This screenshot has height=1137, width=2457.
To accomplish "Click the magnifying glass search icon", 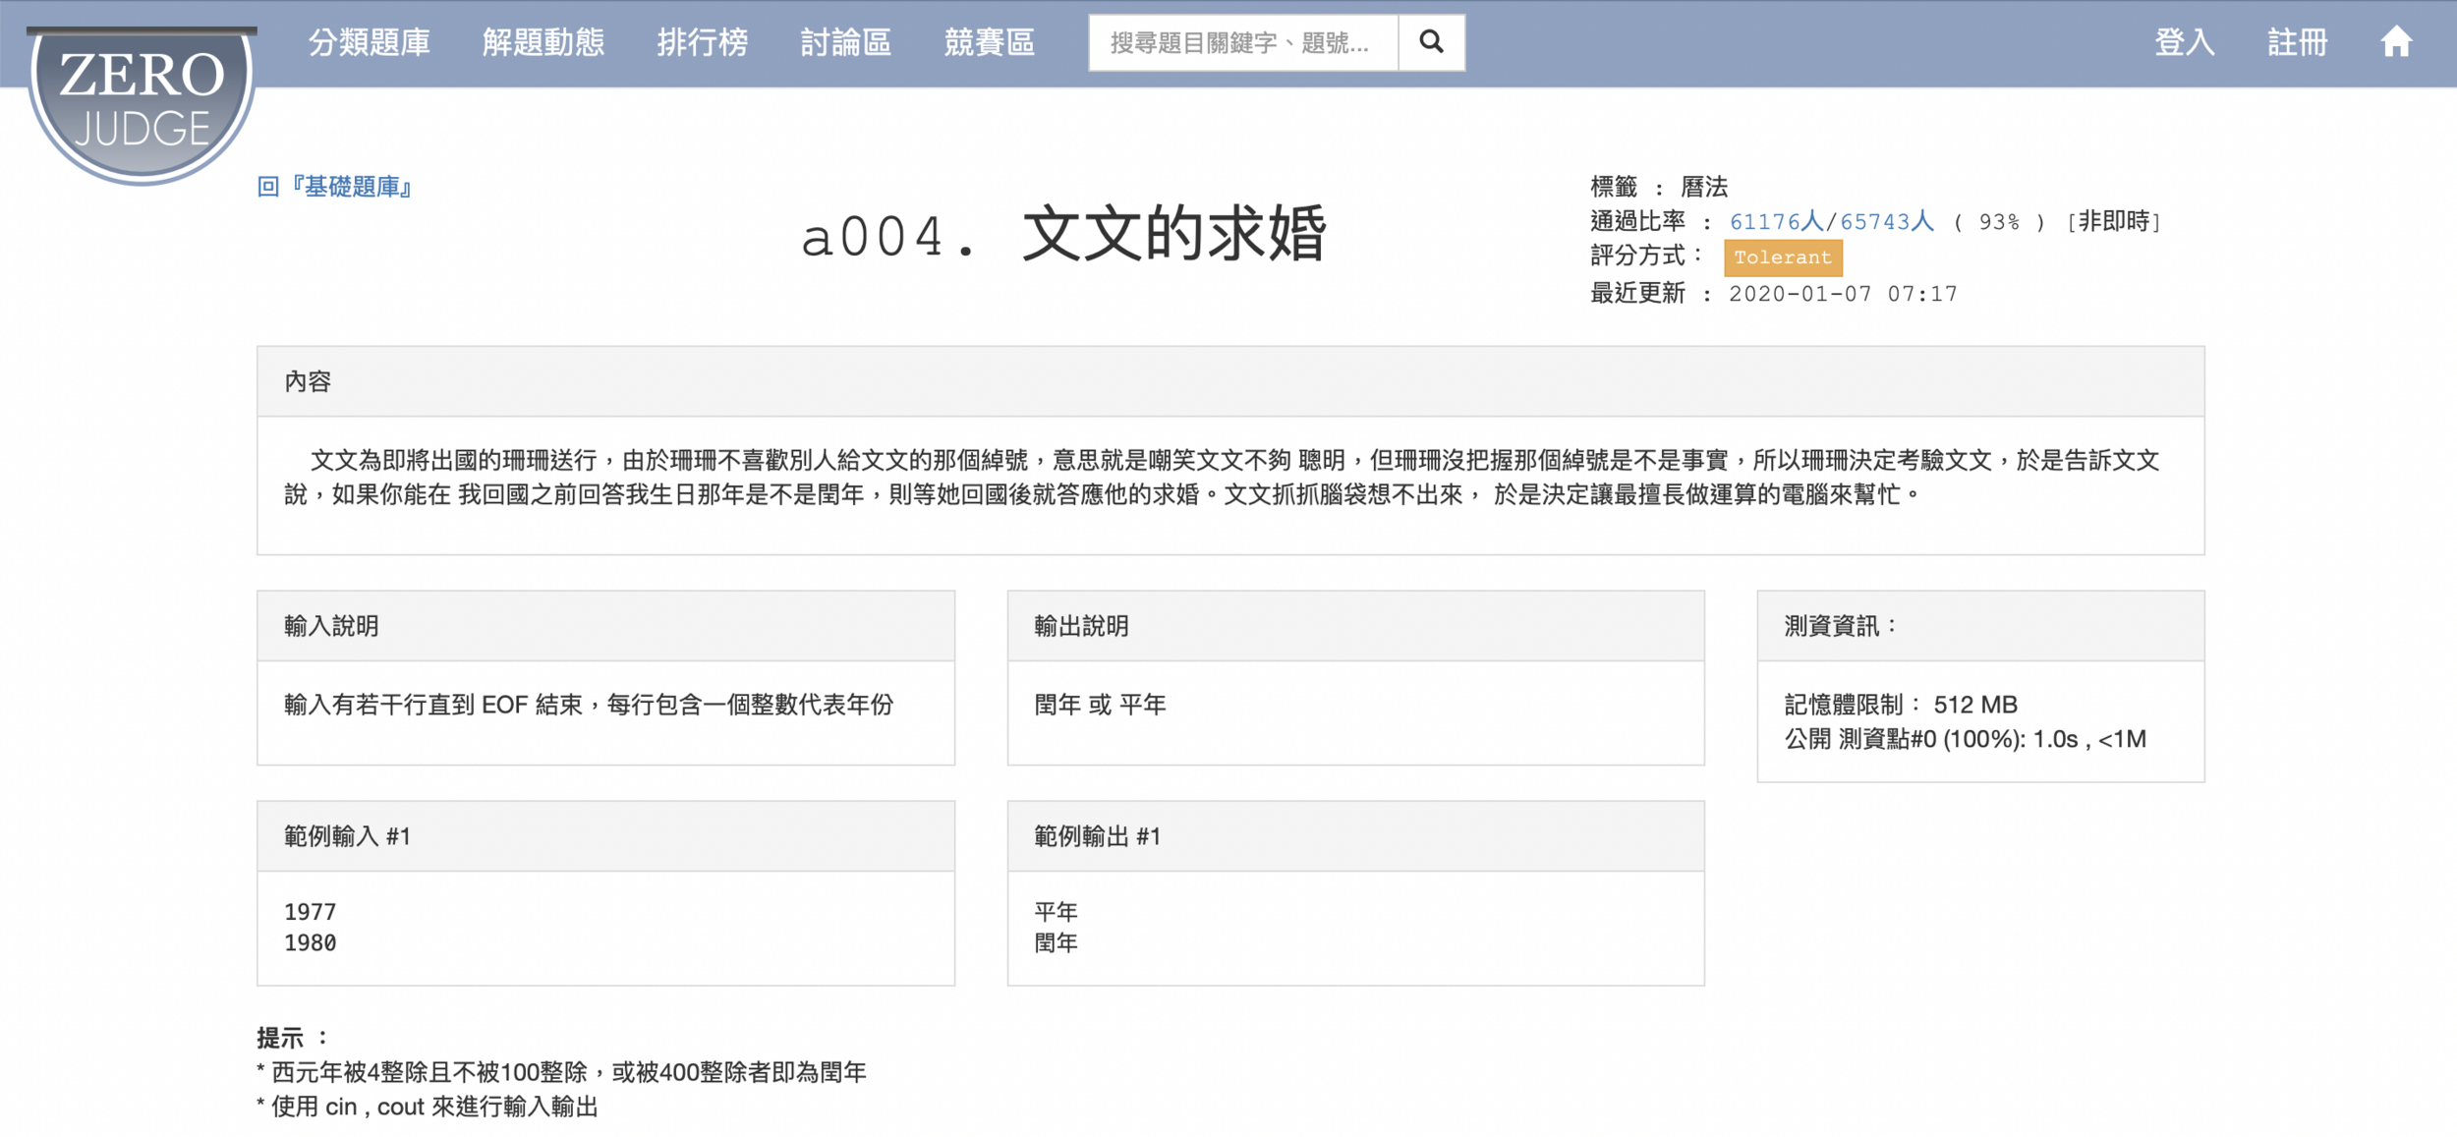I will pyautogui.click(x=1431, y=42).
